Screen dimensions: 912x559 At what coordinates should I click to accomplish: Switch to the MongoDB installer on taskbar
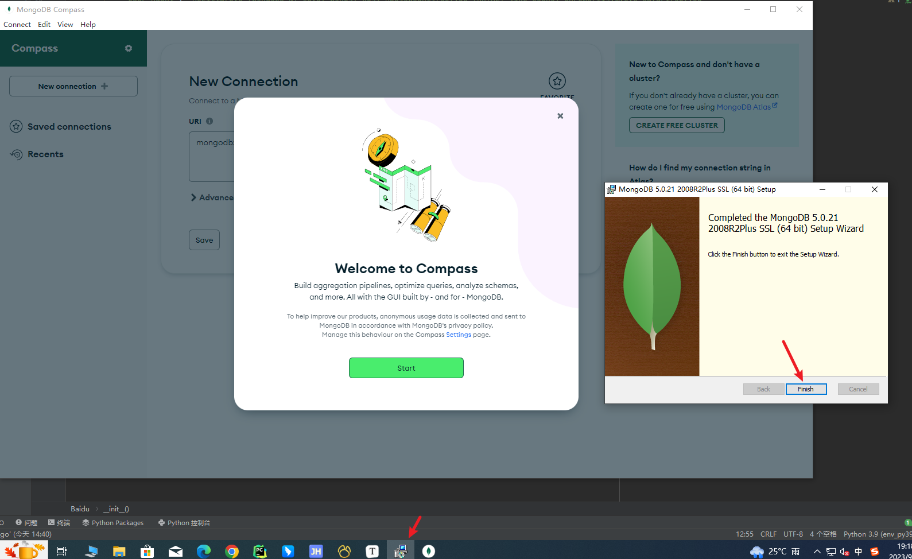tap(400, 551)
